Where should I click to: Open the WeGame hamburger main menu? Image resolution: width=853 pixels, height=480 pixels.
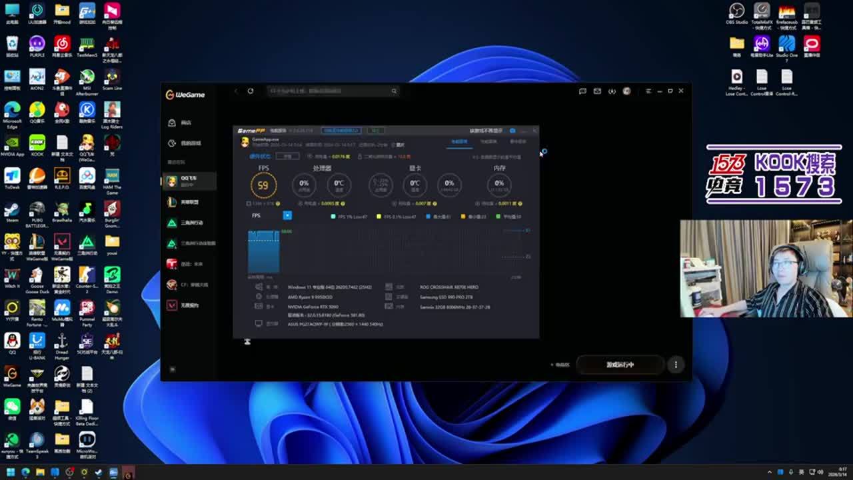click(648, 91)
